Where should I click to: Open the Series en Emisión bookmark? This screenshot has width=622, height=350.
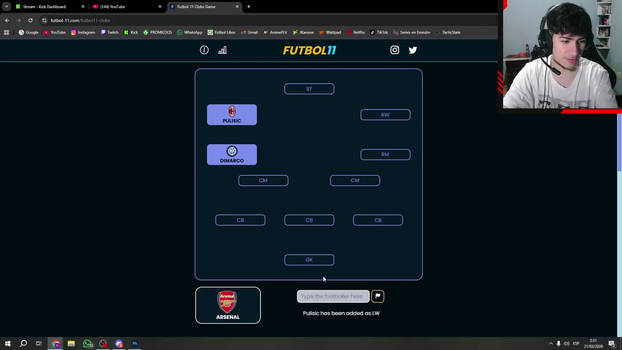(x=412, y=33)
